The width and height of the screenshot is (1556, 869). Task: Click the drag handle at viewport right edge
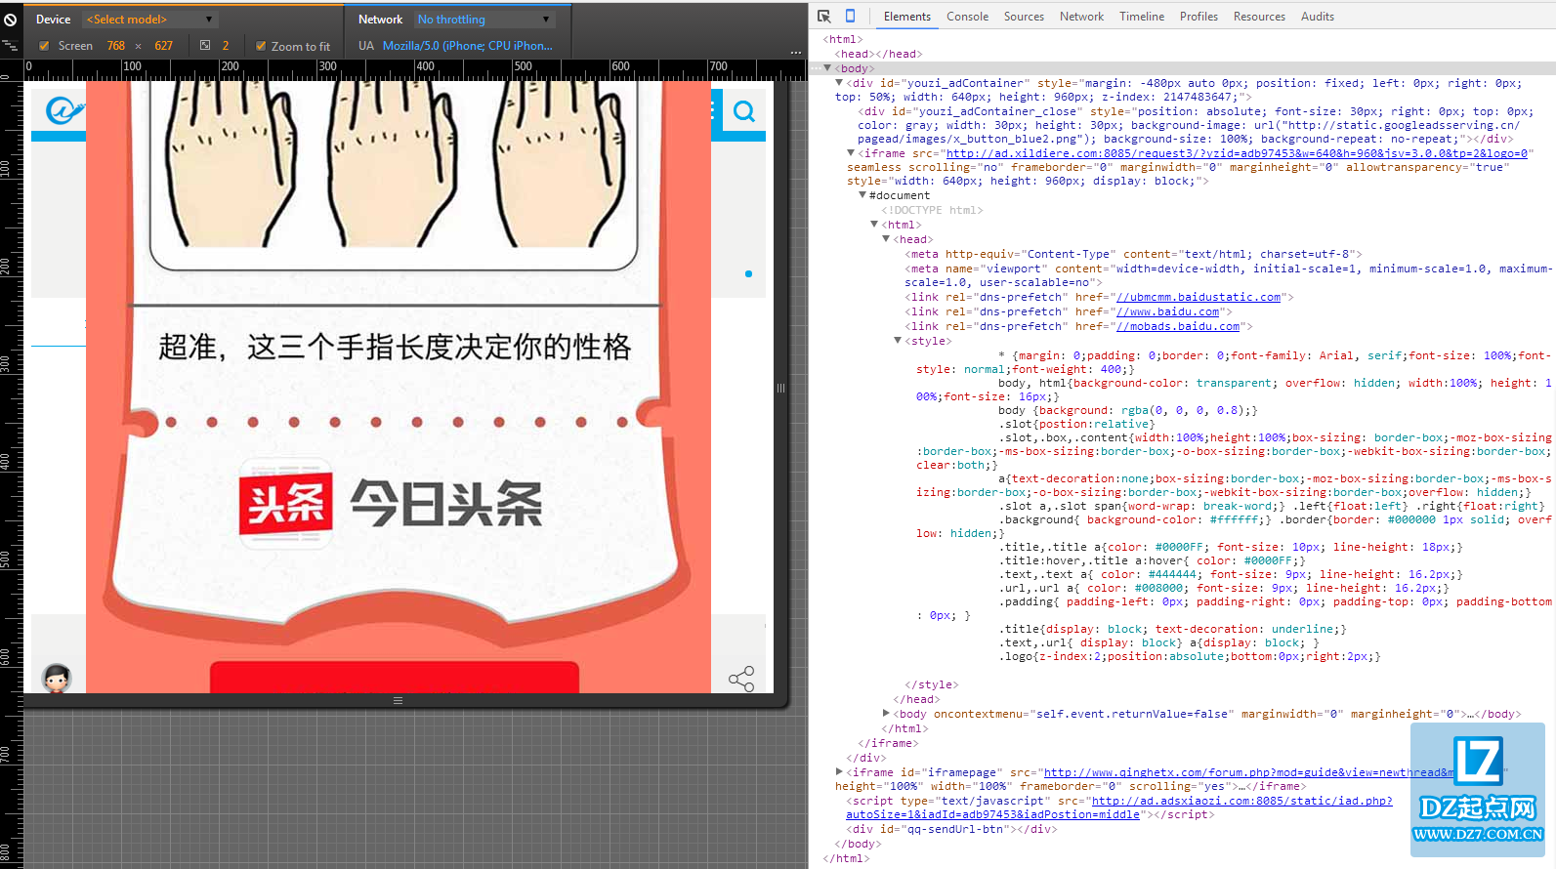point(780,388)
